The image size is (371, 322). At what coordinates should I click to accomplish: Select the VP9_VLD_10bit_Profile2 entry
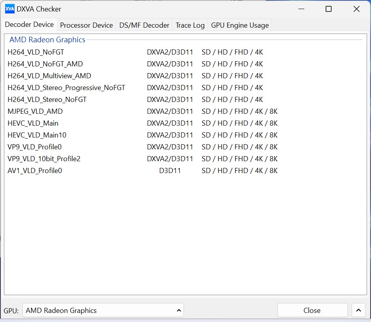click(x=44, y=159)
